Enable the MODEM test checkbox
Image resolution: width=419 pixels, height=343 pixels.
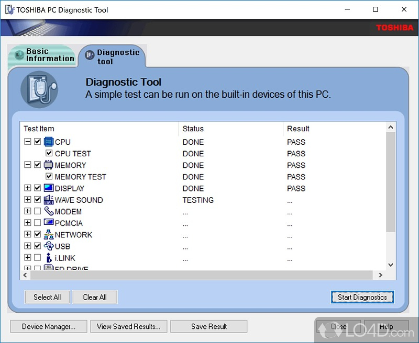pos(37,211)
